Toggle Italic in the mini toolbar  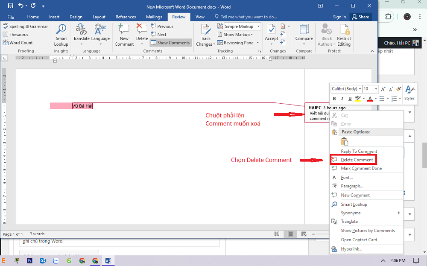pyautogui.click(x=342, y=99)
